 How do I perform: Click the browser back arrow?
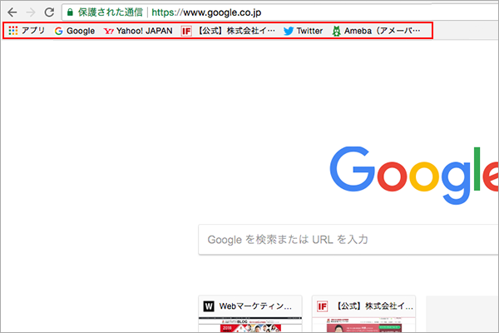[12, 12]
